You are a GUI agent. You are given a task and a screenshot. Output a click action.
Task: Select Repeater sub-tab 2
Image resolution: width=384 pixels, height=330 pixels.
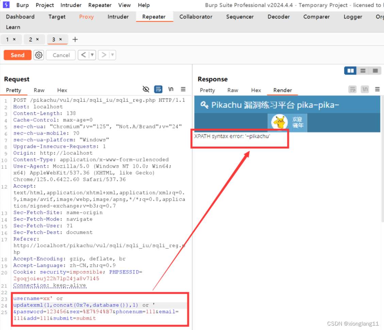coord(31,39)
